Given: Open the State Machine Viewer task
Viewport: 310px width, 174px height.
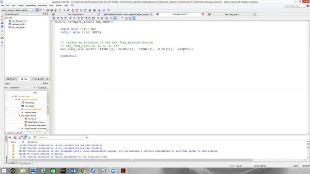Looking at the screenshot, I should point(34,122).
